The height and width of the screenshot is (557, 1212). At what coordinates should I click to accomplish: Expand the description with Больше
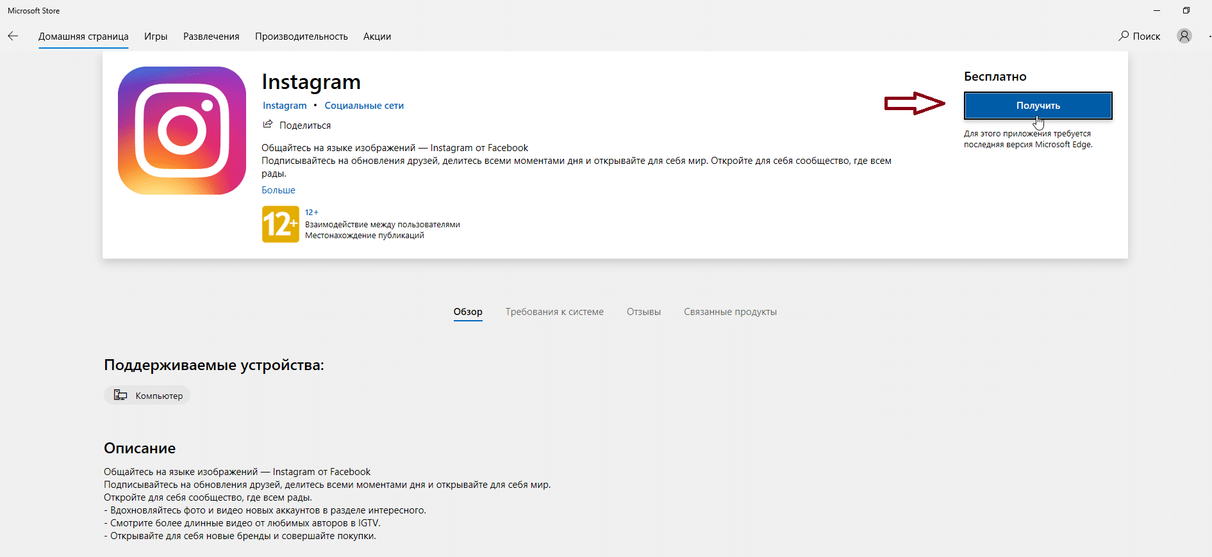(278, 190)
